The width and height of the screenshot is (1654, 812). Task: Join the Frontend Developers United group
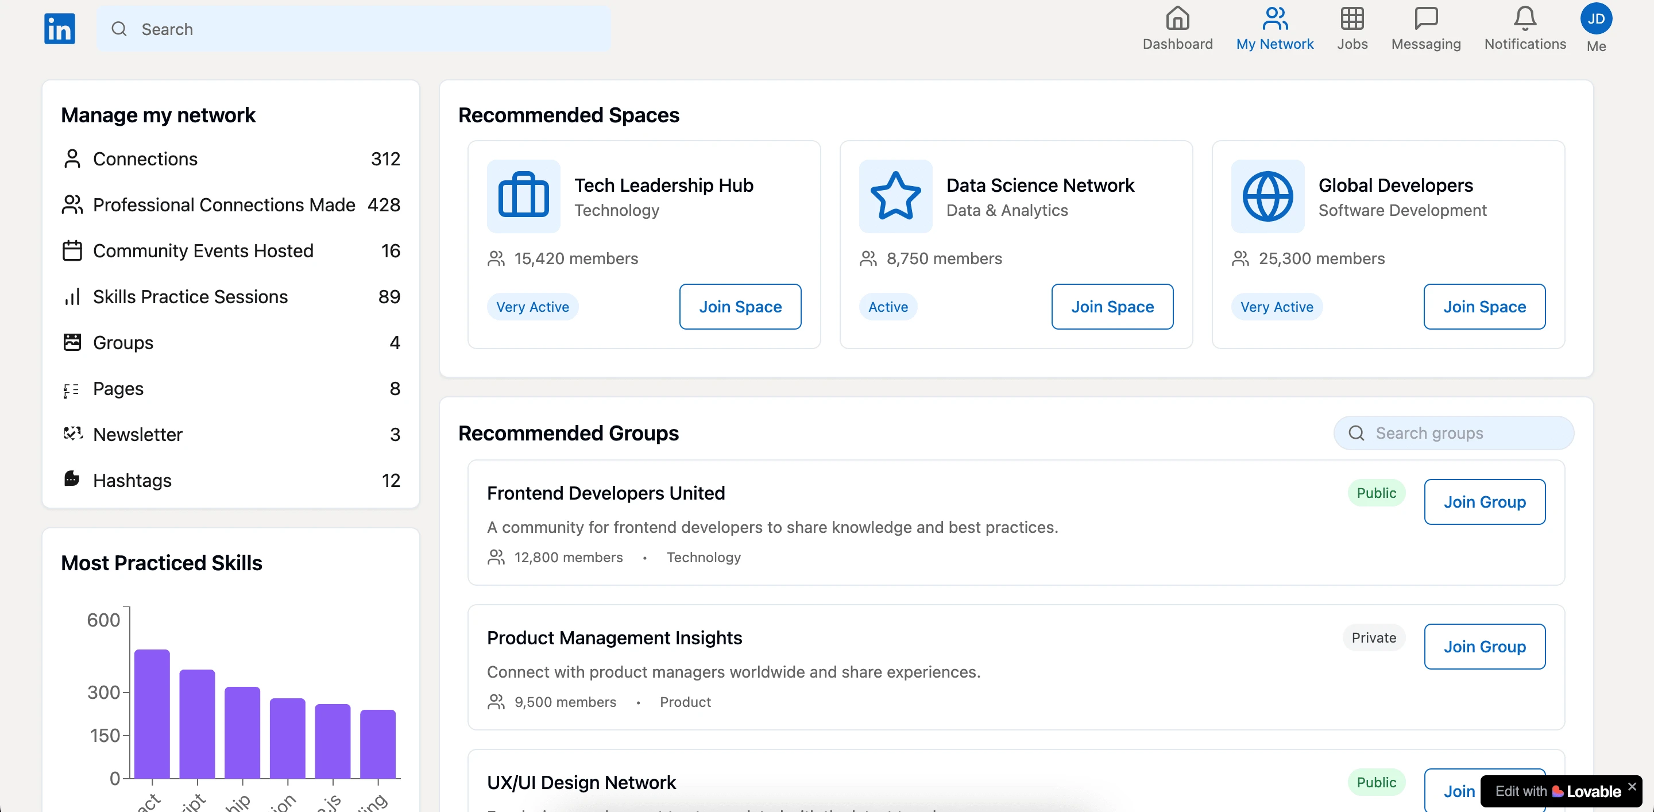pyautogui.click(x=1484, y=501)
